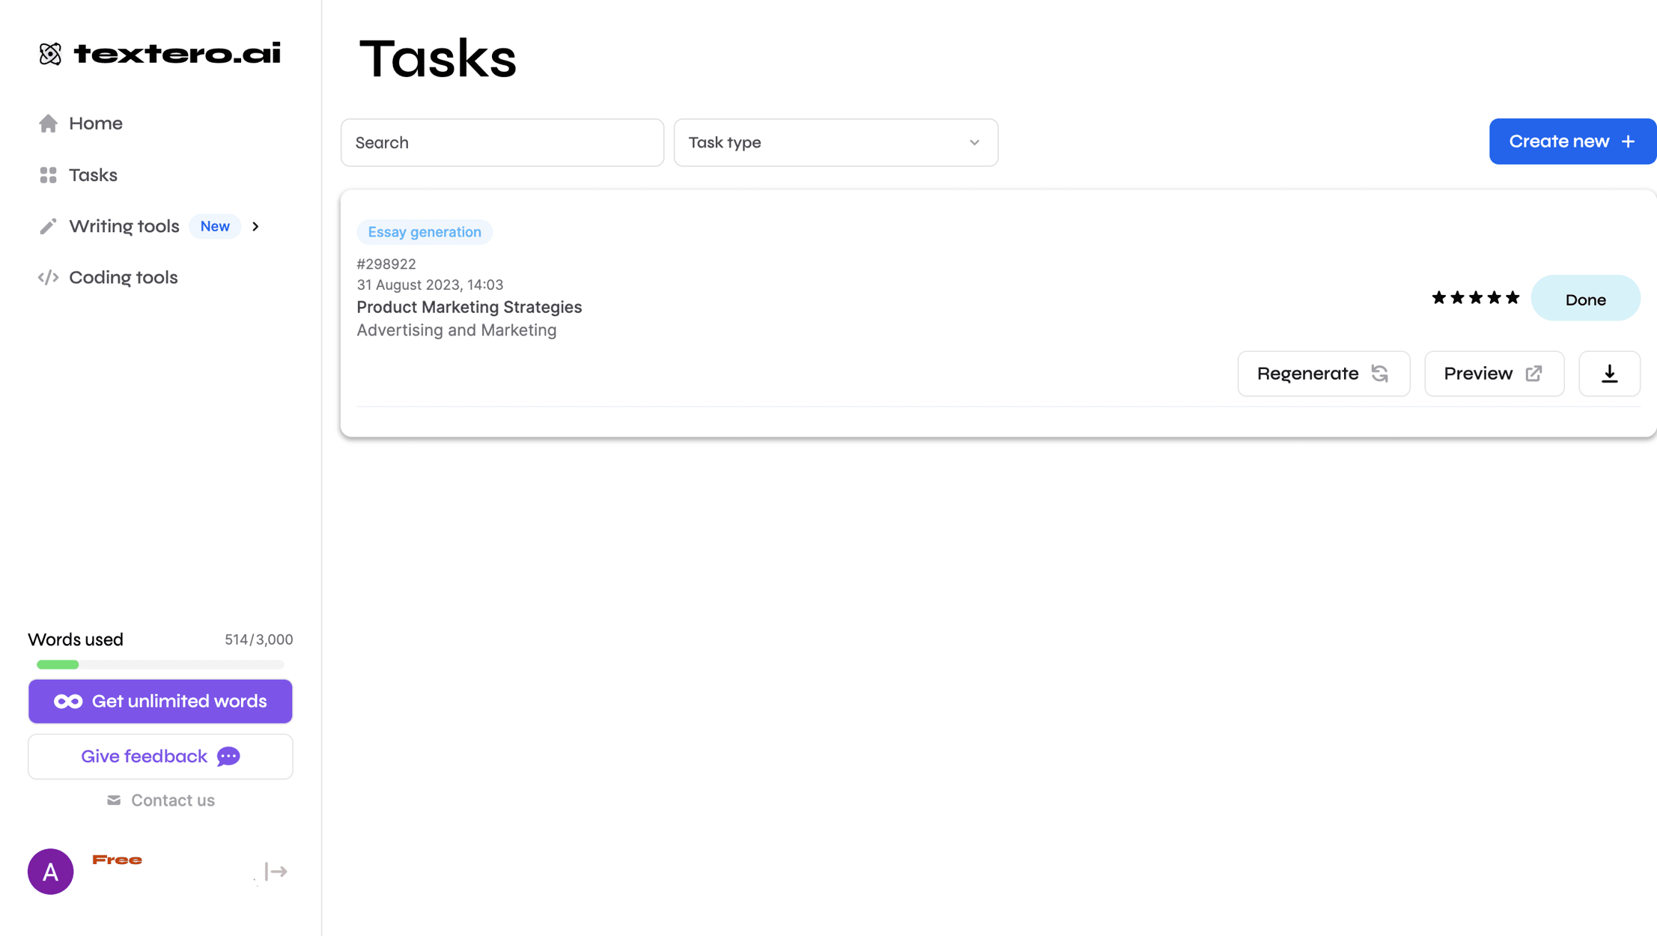Click Create new button for task
The height and width of the screenshot is (936, 1657).
tap(1572, 142)
